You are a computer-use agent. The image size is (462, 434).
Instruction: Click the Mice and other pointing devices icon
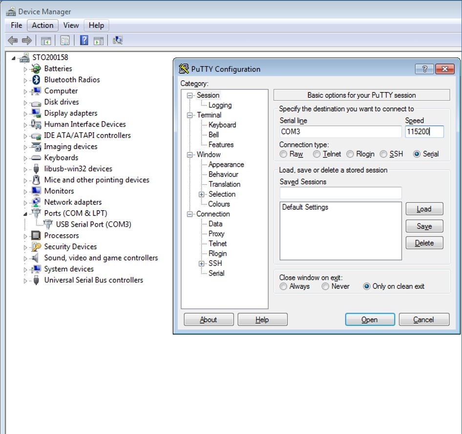(x=36, y=180)
